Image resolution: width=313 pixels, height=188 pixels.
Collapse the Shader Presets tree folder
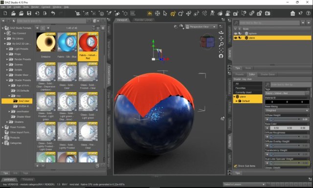click(x=7, y=80)
